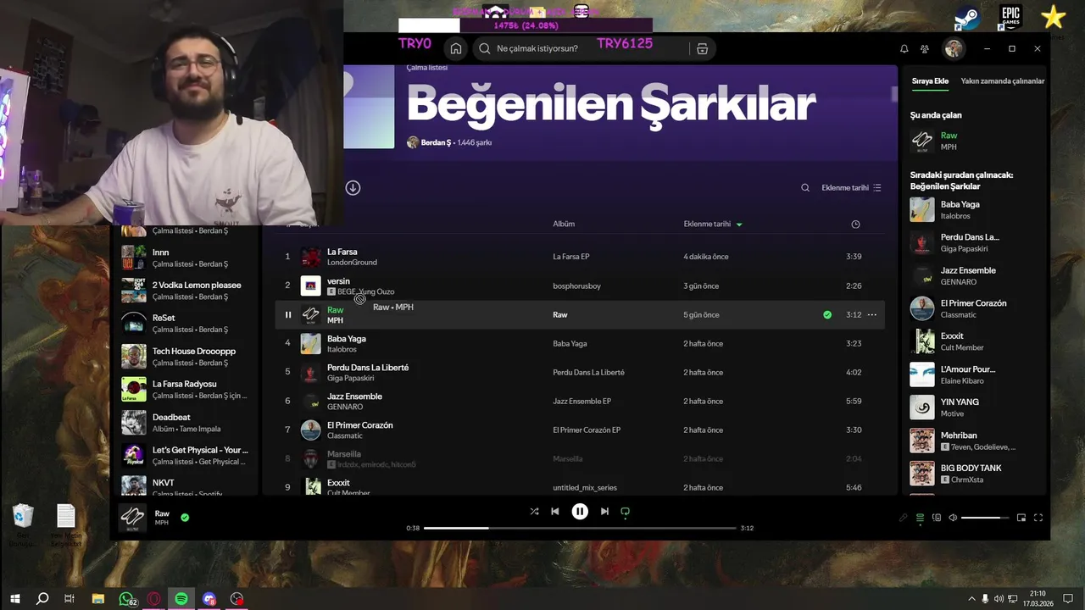Open the ReSet playlist in library
This screenshot has width=1085, height=610.
185,324
